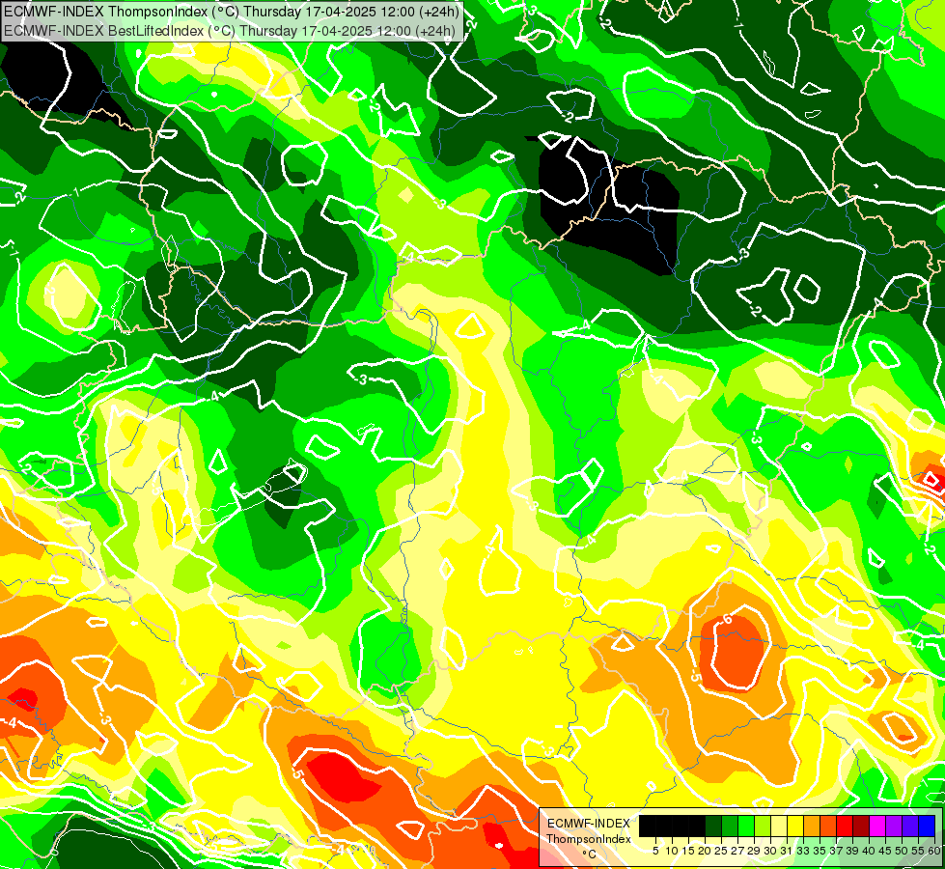Image resolution: width=945 pixels, height=869 pixels.
Task: Click legend tick value 37
Action: click(836, 851)
